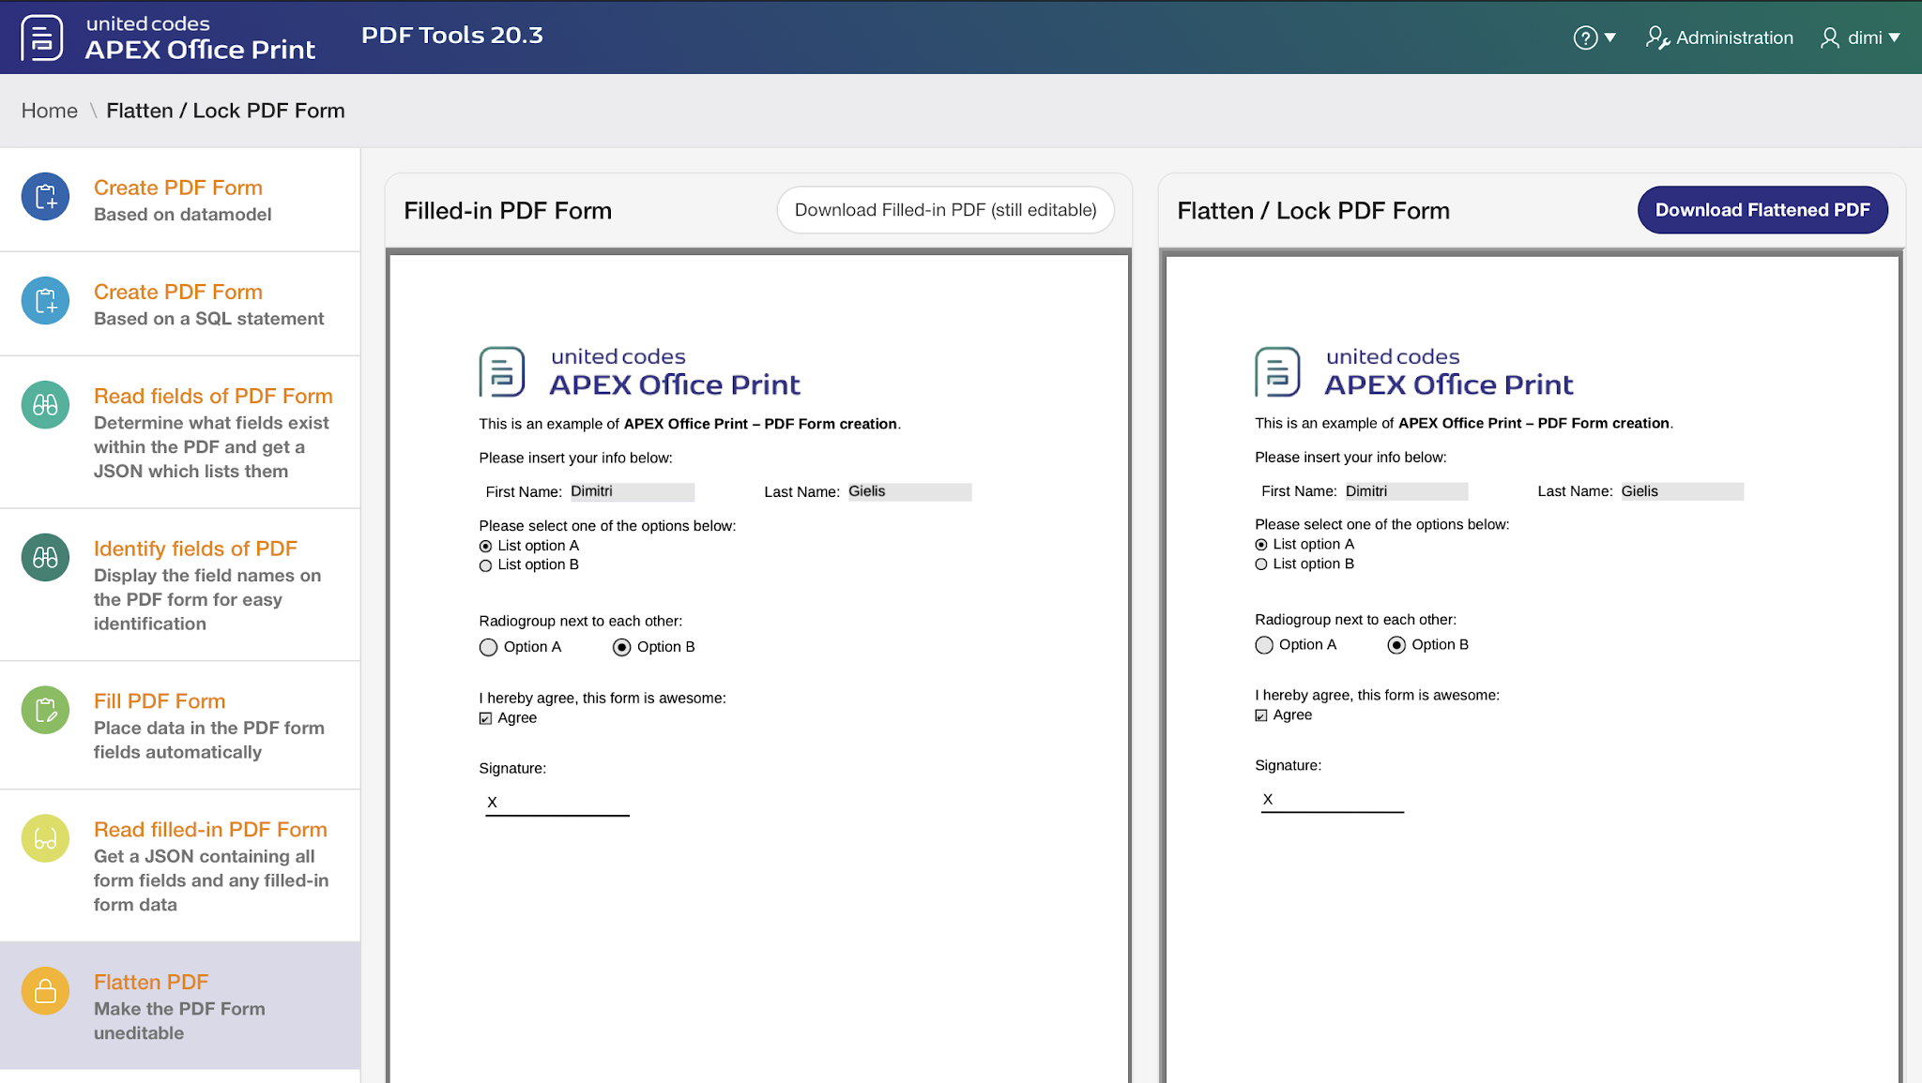Click the Fill PDF Form green icon
Screen dimensions: 1922x1083
[x=45, y=711]
